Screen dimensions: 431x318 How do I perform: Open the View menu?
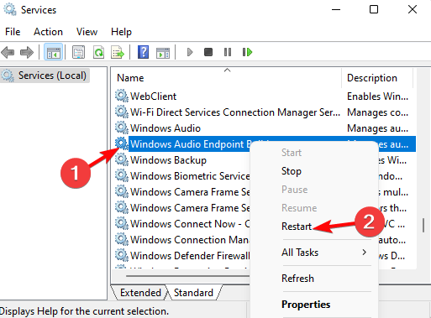pos(87,32)
